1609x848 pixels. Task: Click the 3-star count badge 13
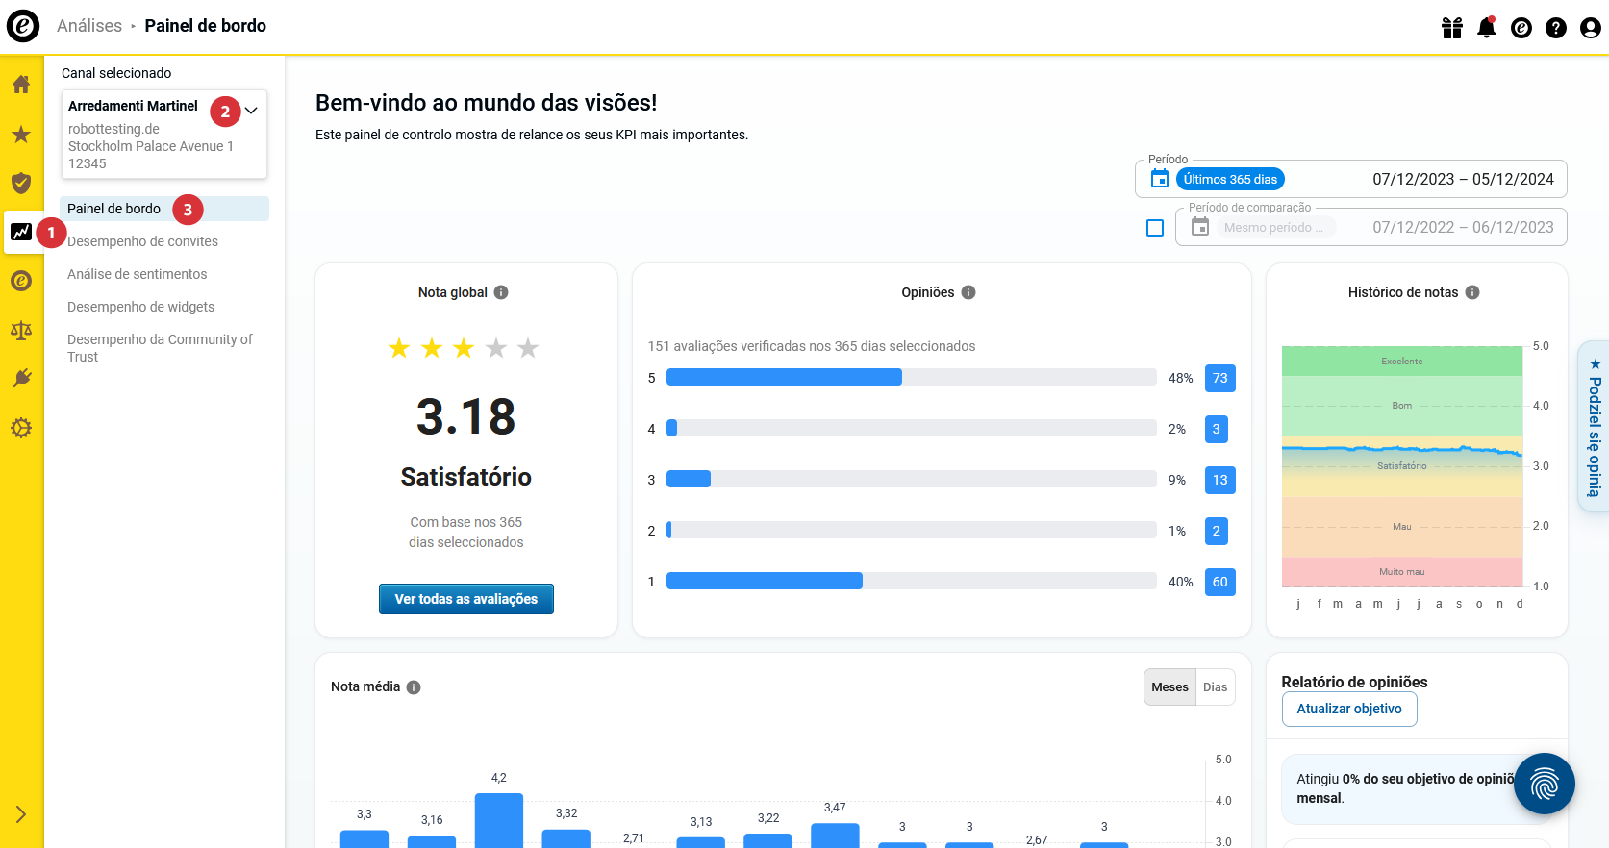click(x=1220, y=480)
